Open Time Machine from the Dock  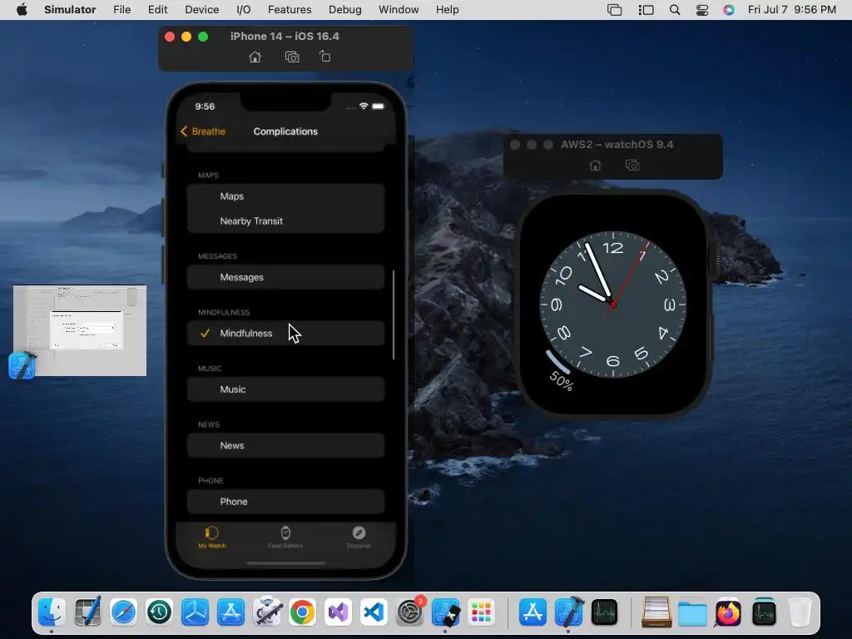(x=159, y=612)
